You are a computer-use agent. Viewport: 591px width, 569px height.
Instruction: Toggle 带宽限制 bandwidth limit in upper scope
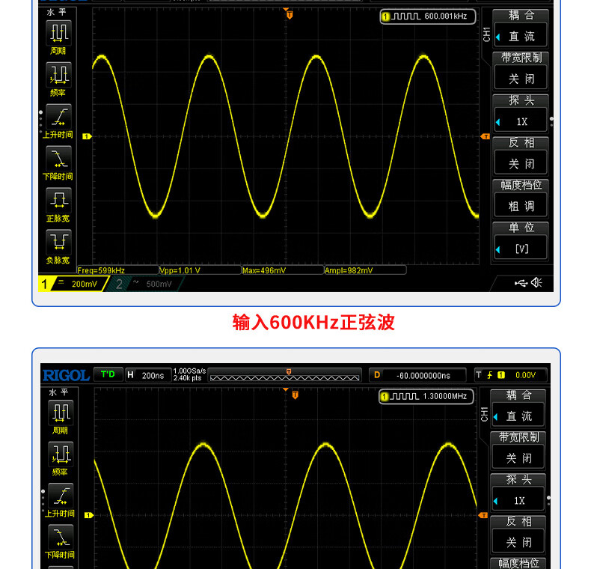pyautogui.click(x=521, y=78)
